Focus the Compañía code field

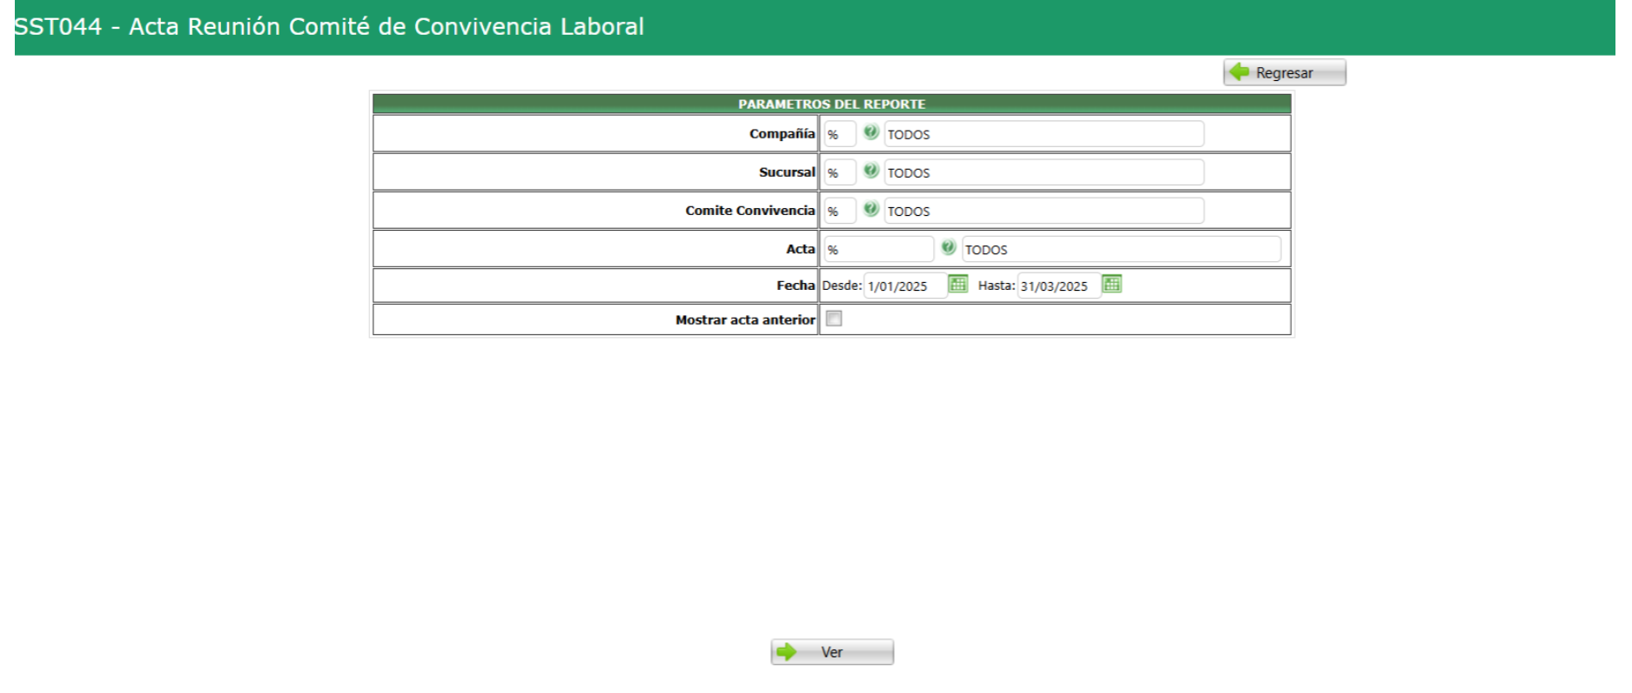pos(840,134)
